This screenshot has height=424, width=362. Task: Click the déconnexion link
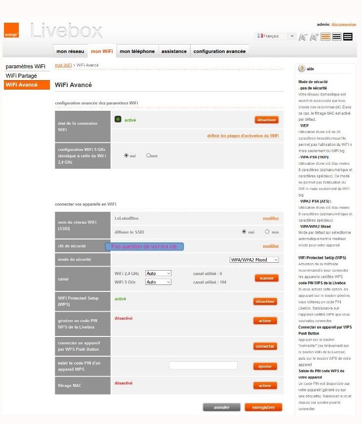[344, 24]
